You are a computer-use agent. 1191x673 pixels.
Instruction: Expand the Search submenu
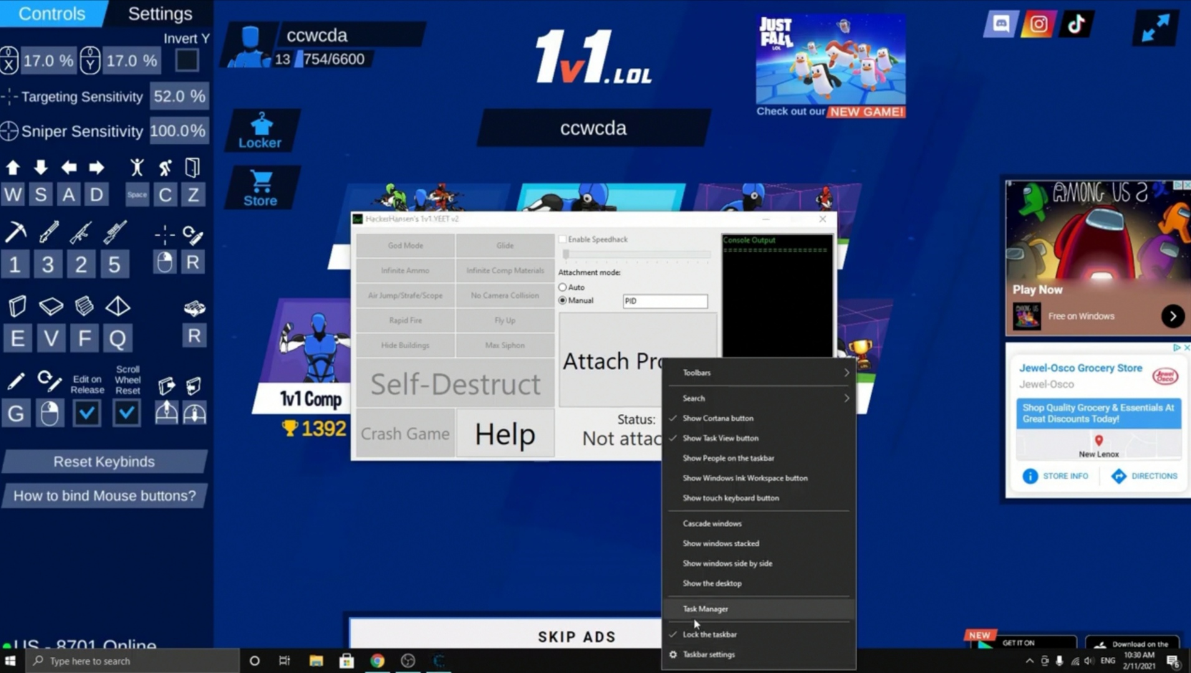click(x=759, y=398)
